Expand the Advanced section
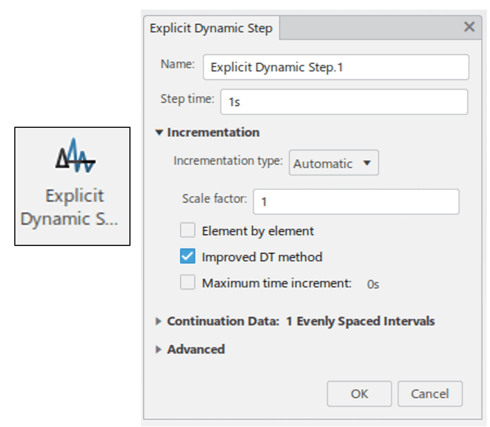Image resolution: width=490 pixels, height=427 pixels. point(158,350)
